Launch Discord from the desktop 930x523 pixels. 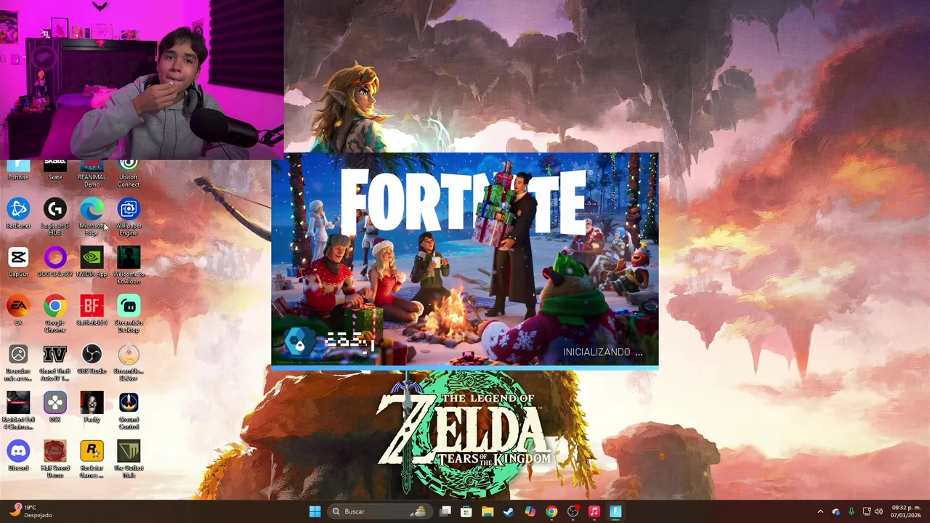tap(18, 457)
